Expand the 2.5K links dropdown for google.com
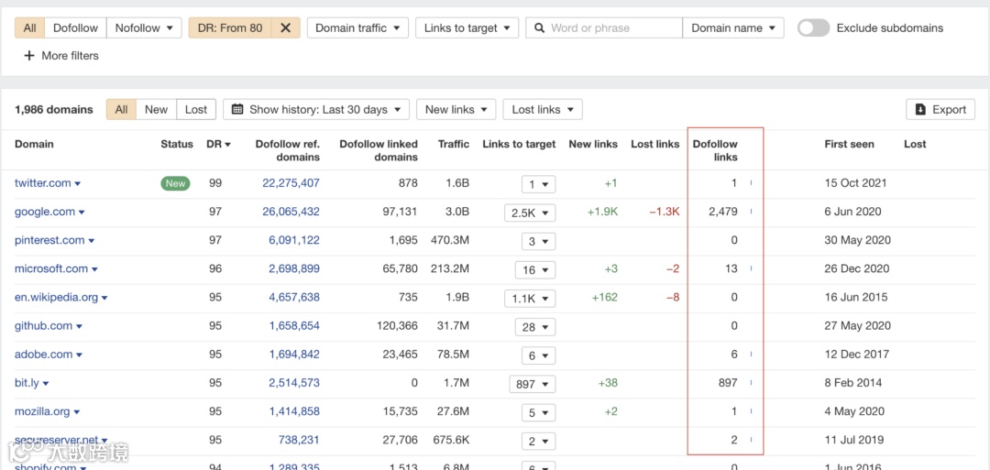The width and height of the screenshot is (990, 470). click(x=530, y=213)
